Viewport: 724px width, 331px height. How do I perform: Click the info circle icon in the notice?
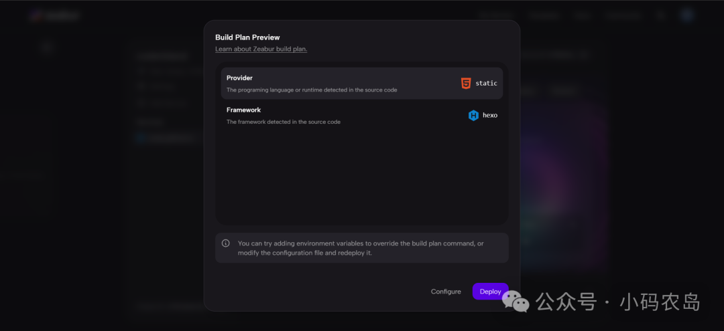(x=226, y=243)
